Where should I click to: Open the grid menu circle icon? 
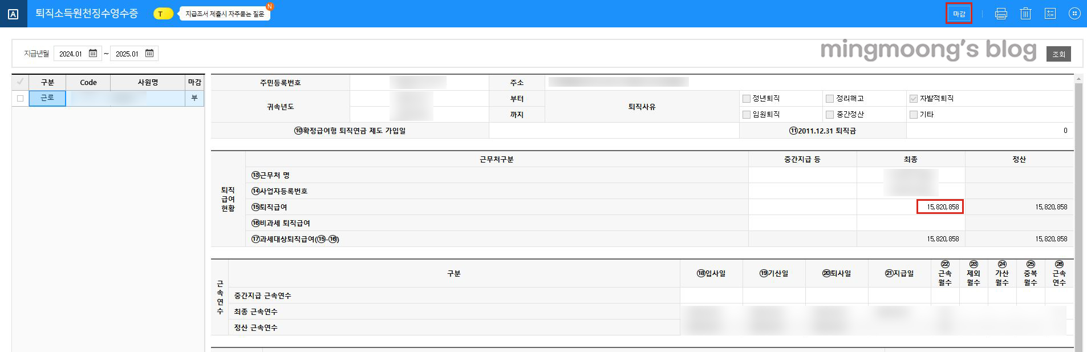click(1074, 14)
